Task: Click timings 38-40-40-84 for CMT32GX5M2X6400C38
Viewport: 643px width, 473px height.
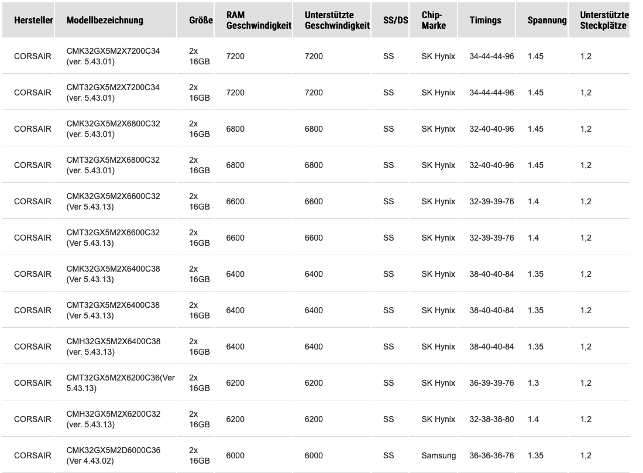Action: (x=491, y=310)
